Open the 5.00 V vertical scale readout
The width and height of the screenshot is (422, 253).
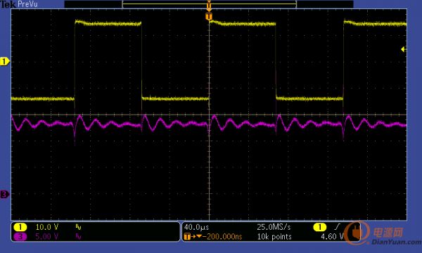(x=47, y=237)
